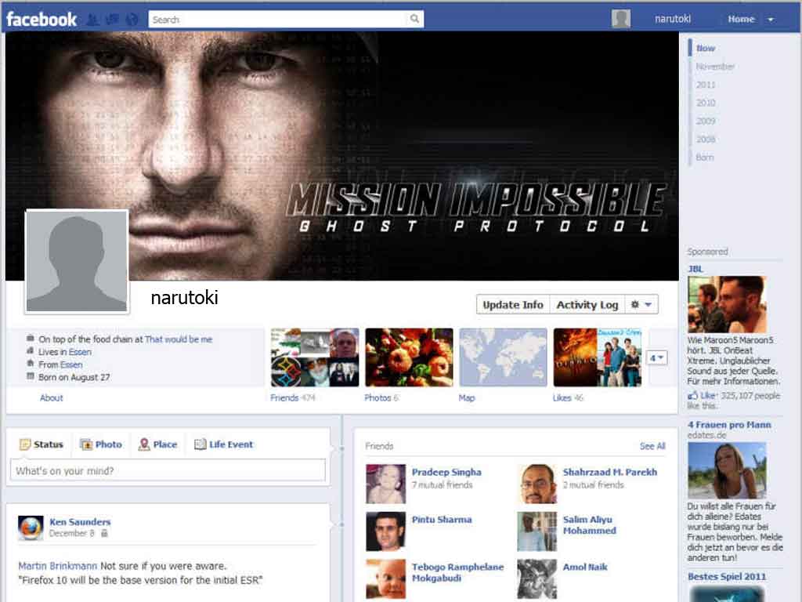
Task: Open 'Friends 474' section label
Action: point(293,397)
